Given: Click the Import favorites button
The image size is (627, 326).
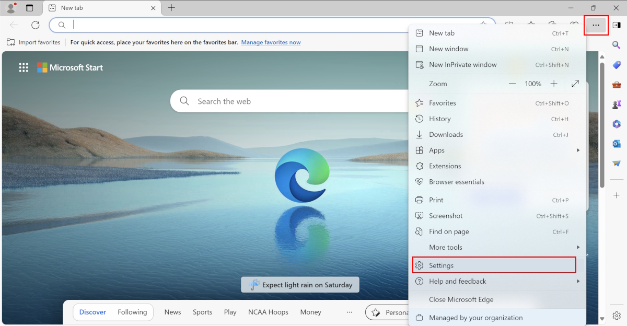Looking at the screenshot, I should click(x=34, y=42).
